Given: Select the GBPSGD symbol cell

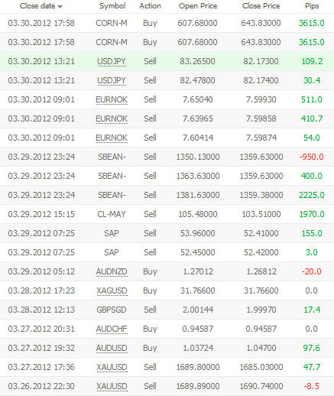Looking at the screenshot, I should pyautogui.click(x=112, y=310).
